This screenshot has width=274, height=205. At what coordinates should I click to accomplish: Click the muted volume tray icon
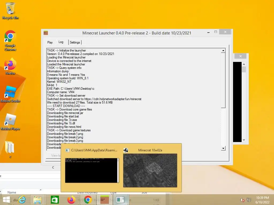pos(242,200)
